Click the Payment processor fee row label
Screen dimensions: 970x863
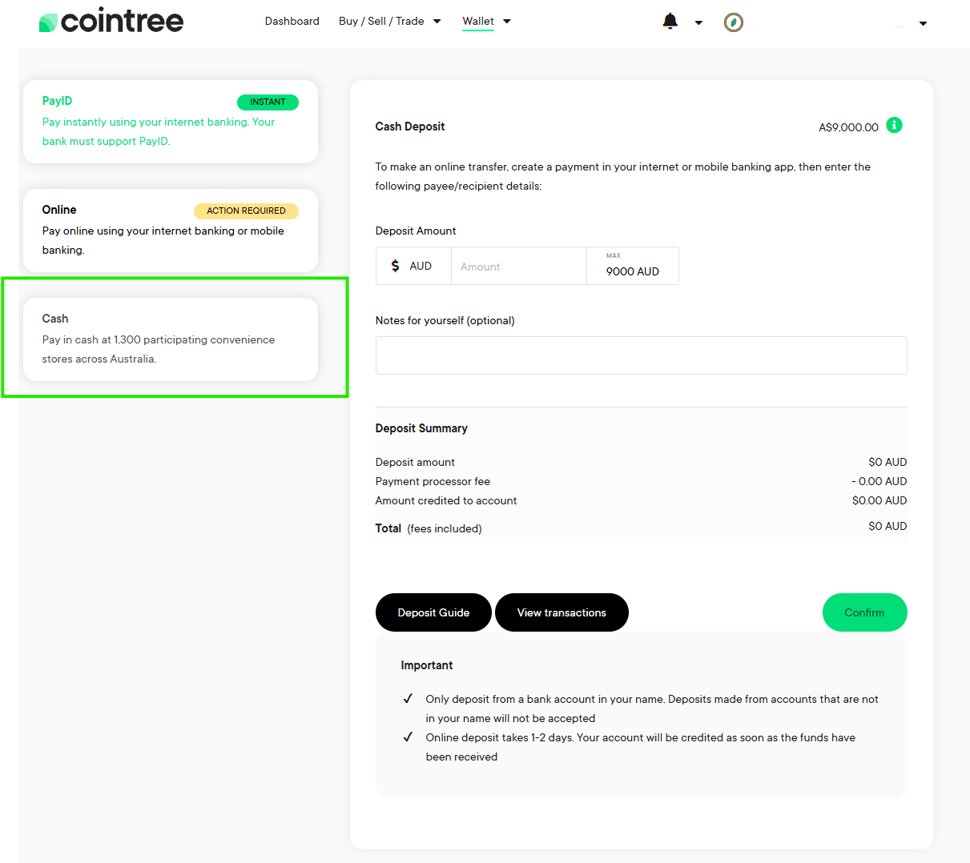pyautogui.click(x=433, y=481)
